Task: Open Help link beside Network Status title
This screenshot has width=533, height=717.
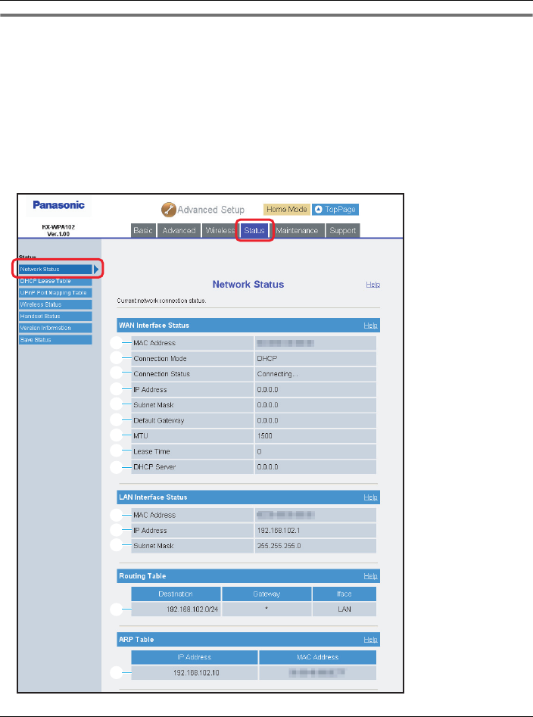Action: (373, 285)
